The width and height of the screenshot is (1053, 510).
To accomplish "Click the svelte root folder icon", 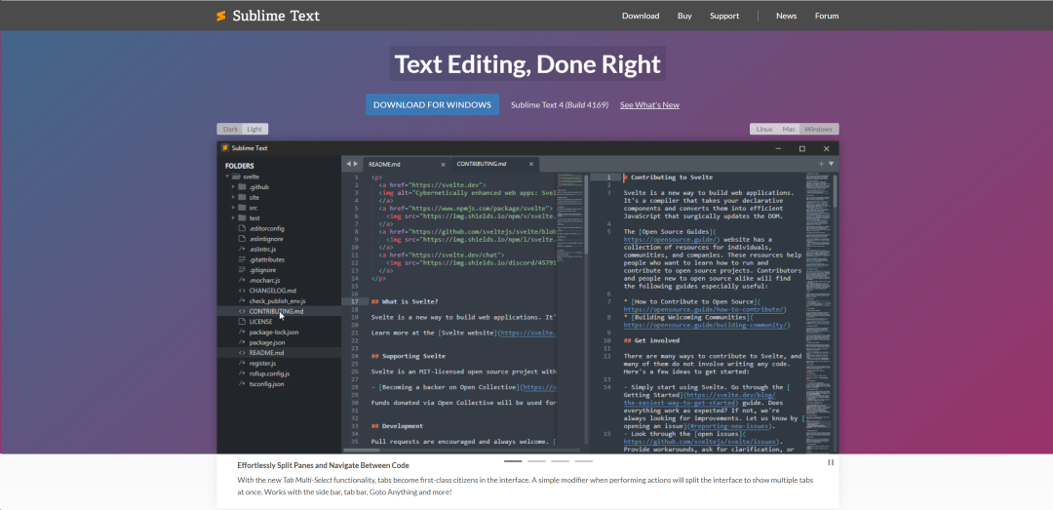I will (236, 177).
